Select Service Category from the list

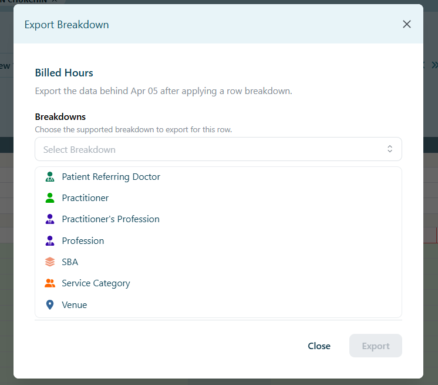pyautogui.click(x=218, y=283)
